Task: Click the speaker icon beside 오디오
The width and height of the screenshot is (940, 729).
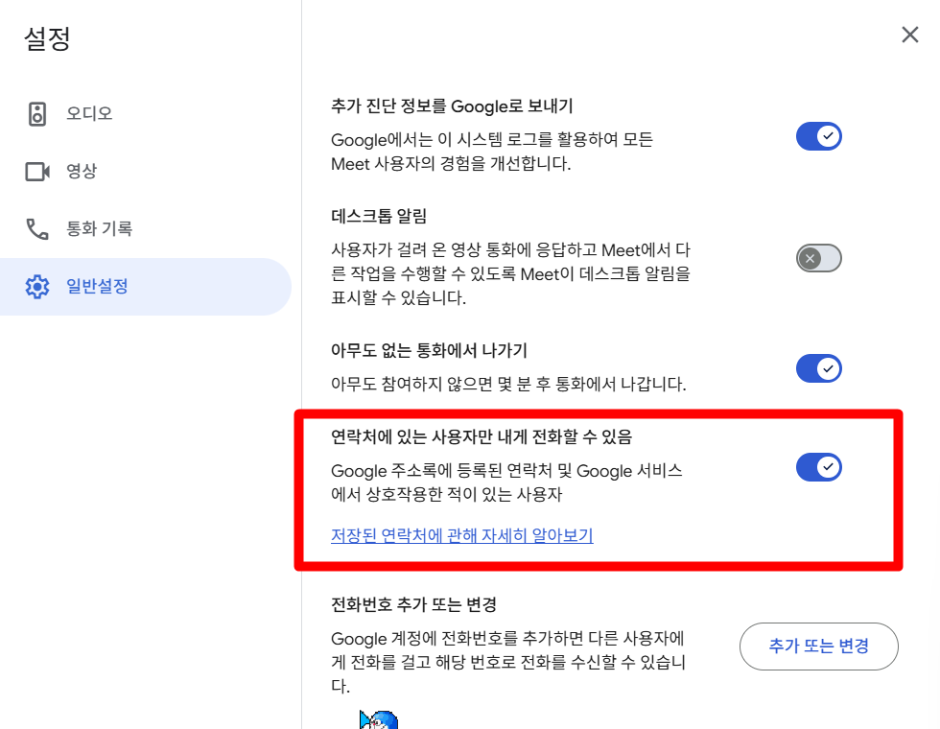Action: [x=37, y=114]
